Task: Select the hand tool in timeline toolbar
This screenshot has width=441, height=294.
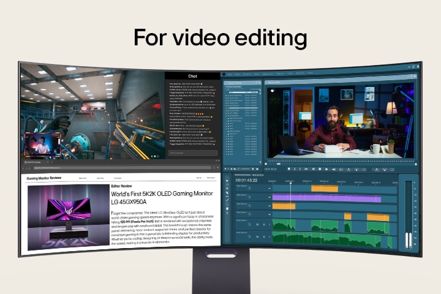Action: [x=227, y=209]
